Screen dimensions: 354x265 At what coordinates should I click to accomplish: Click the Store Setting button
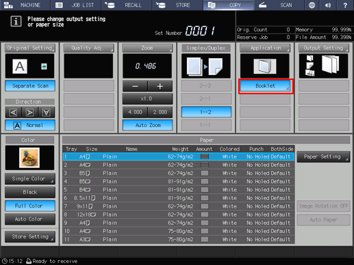click(x=30, y=237)
